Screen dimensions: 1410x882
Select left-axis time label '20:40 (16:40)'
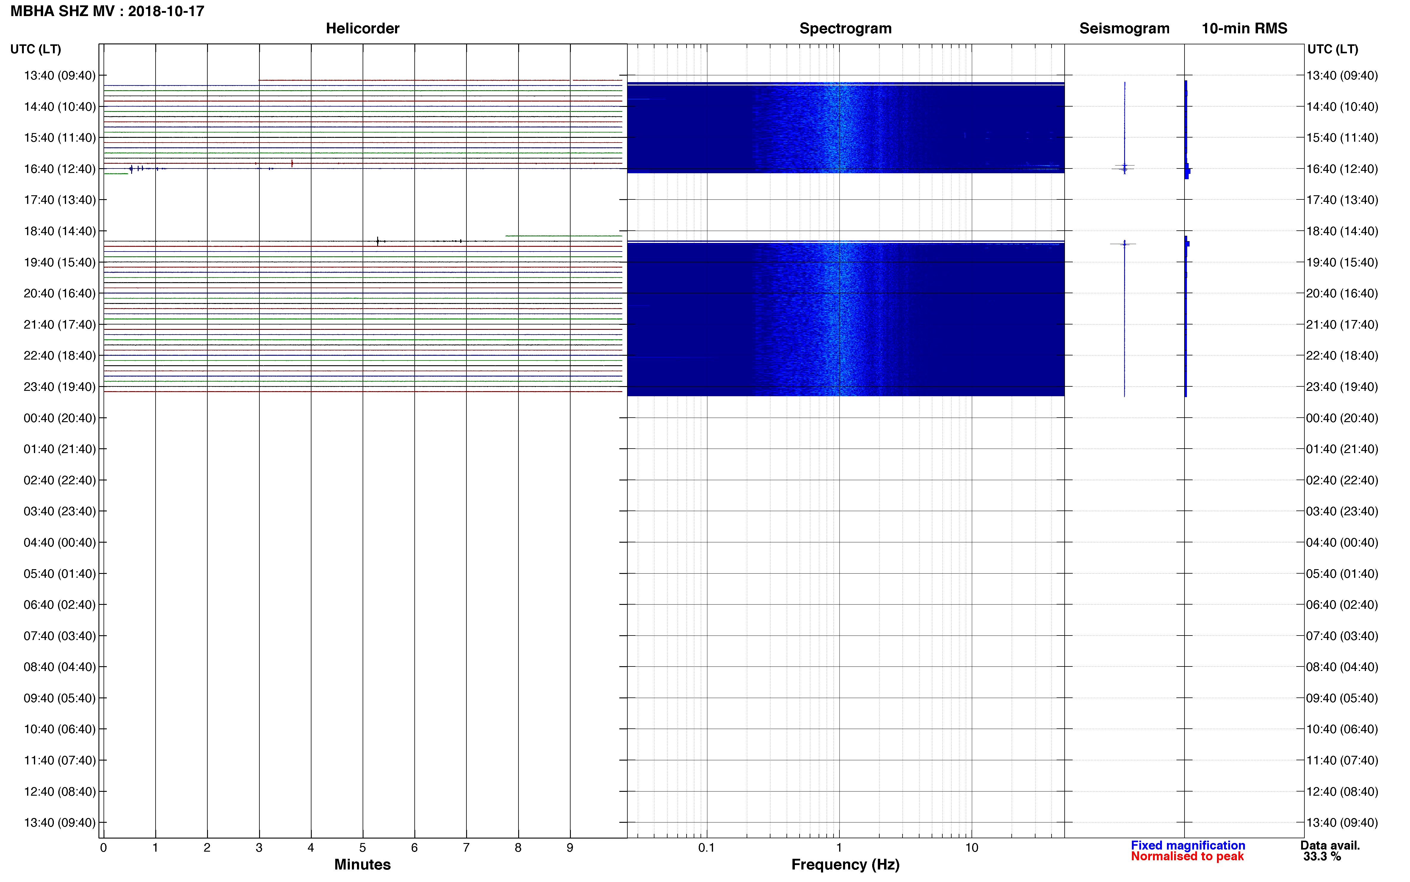59,294
